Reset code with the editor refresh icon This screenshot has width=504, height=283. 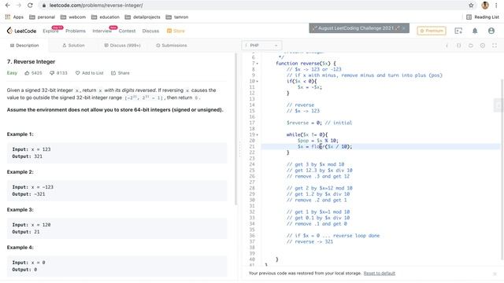[x=471, y=46]
